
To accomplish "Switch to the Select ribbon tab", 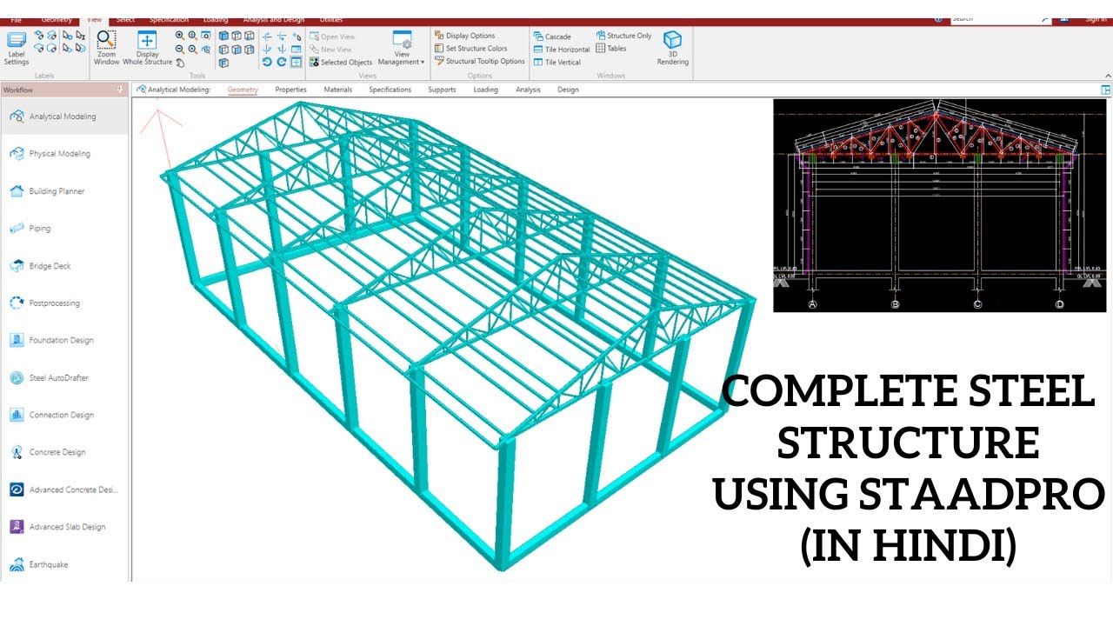I will (125, 19).
